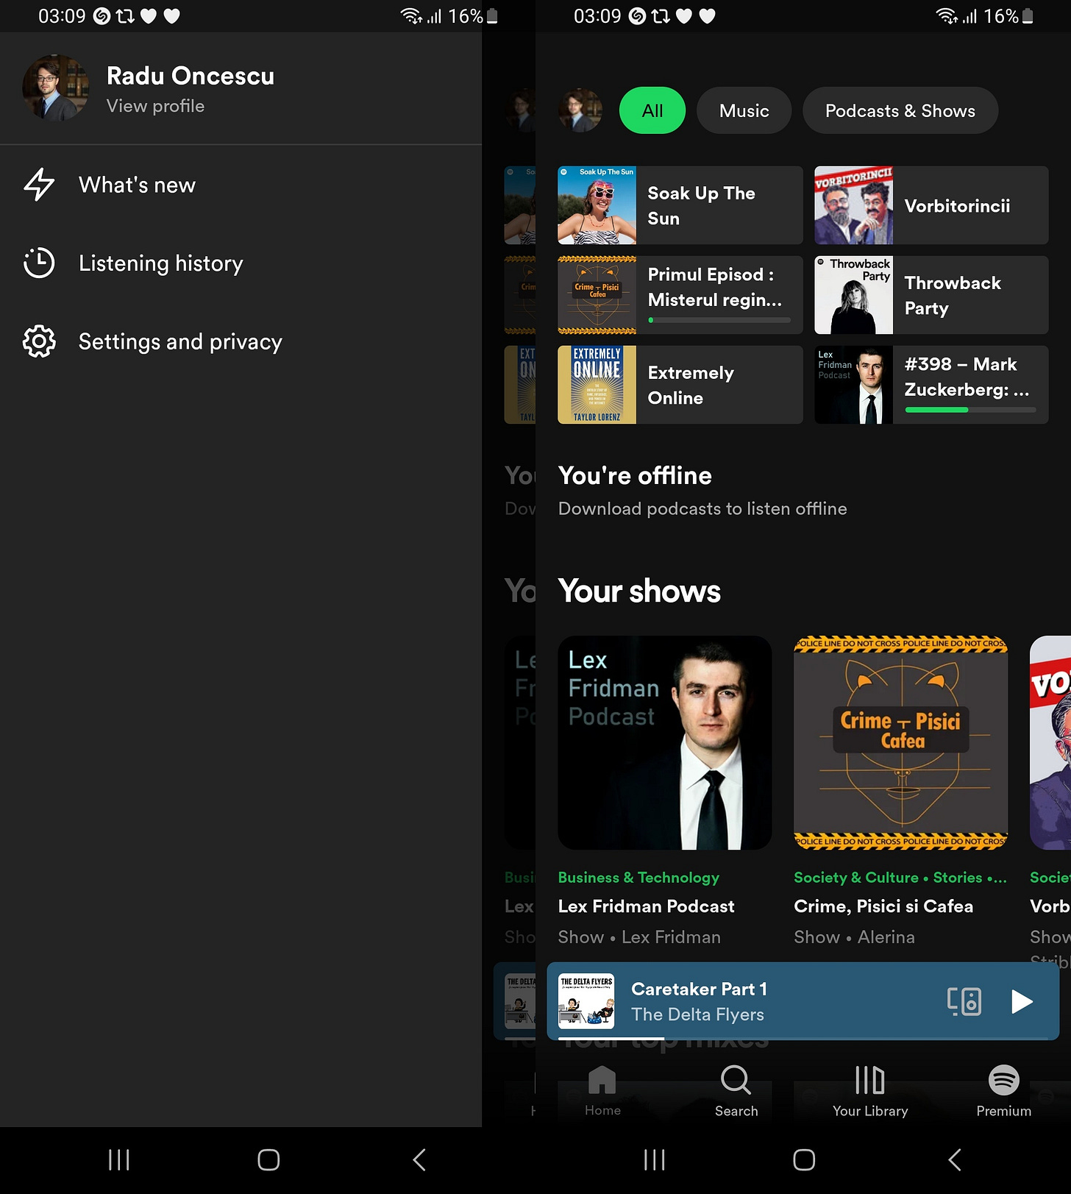Screen dimensions: 1071x1194
Task: Tap the Extremely Online book cover thumbnail
Action: (597, 385)
